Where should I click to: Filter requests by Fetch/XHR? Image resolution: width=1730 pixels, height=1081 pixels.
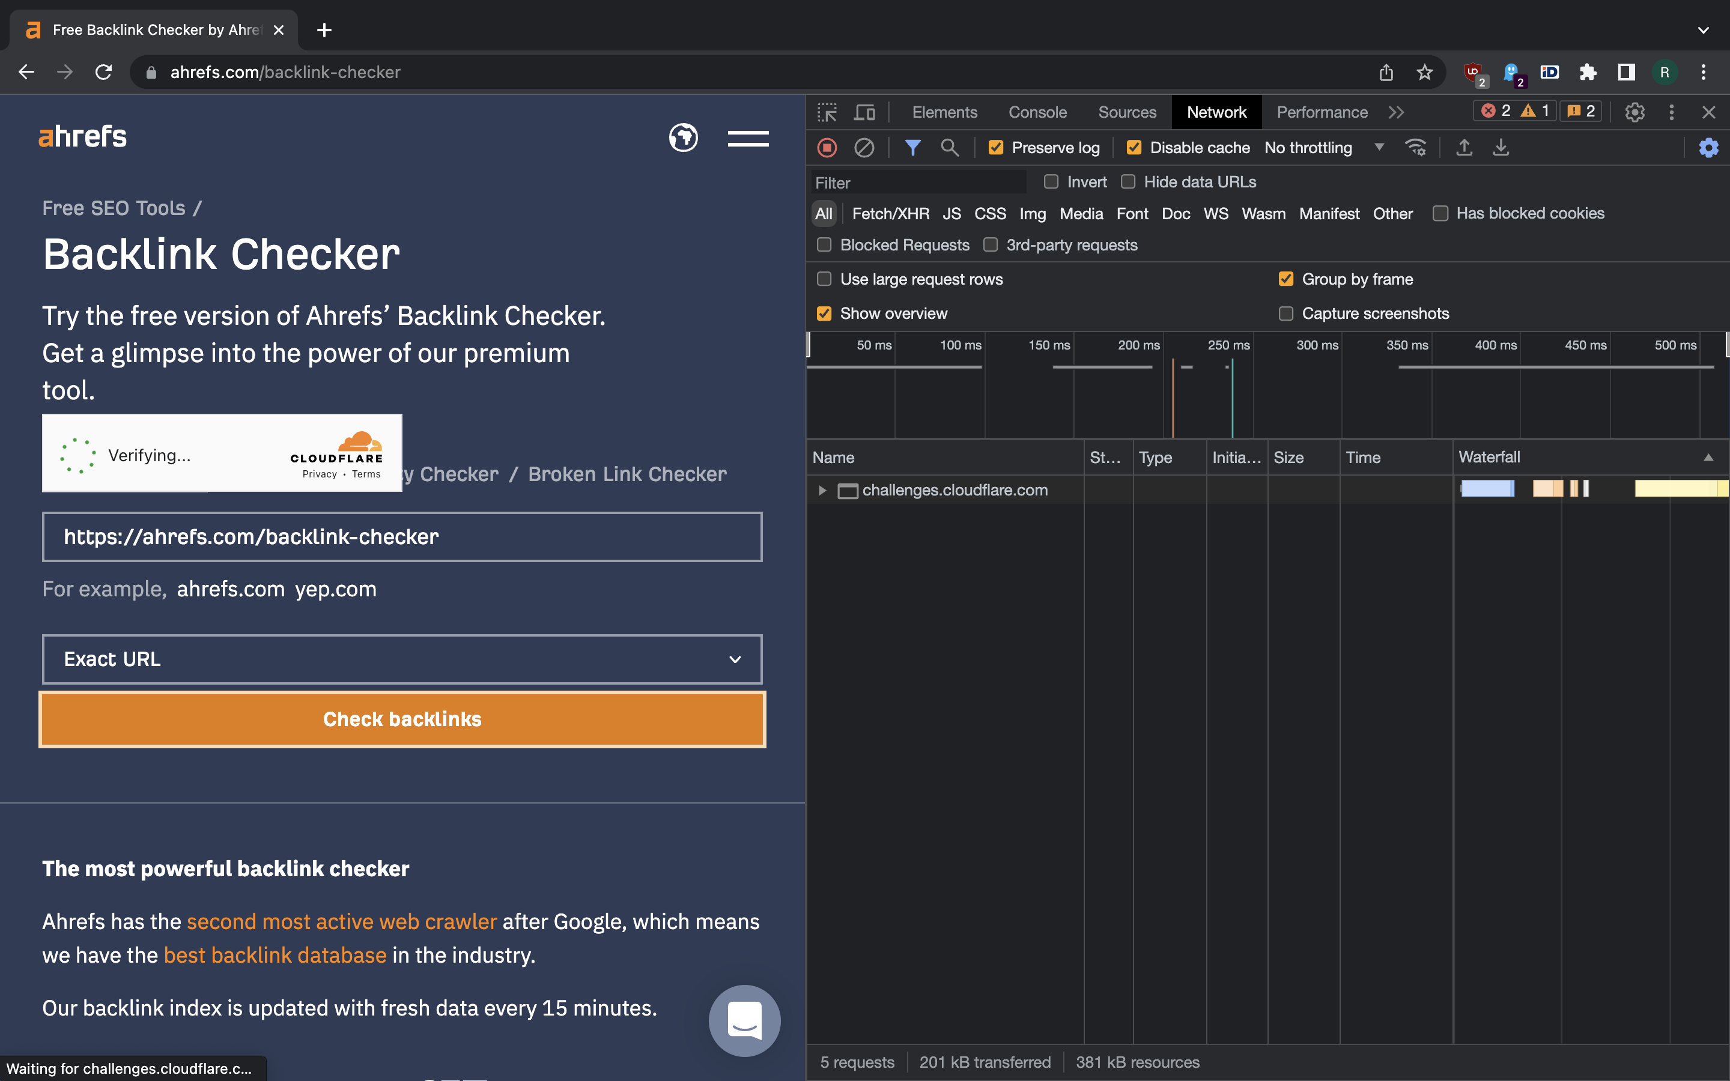(x=891, y=214)
